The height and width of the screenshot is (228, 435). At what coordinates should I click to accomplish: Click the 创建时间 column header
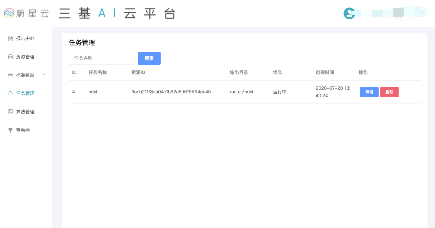point(325,72)
